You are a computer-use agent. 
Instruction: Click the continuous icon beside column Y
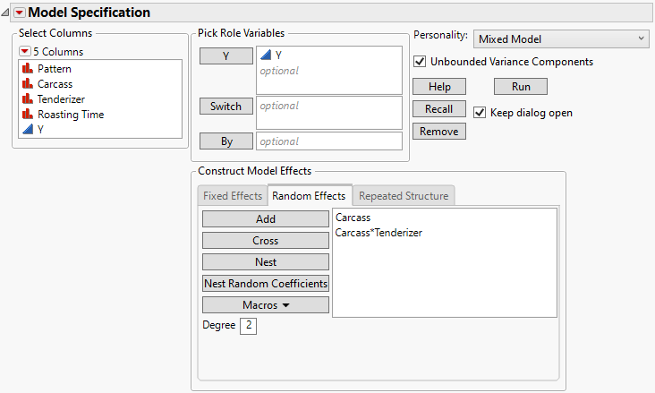point(28,129)
